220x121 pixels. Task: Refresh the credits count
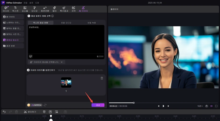(45, 105)
